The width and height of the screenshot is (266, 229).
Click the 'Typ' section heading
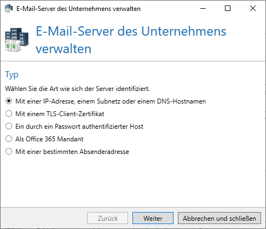tap(12, 75)
